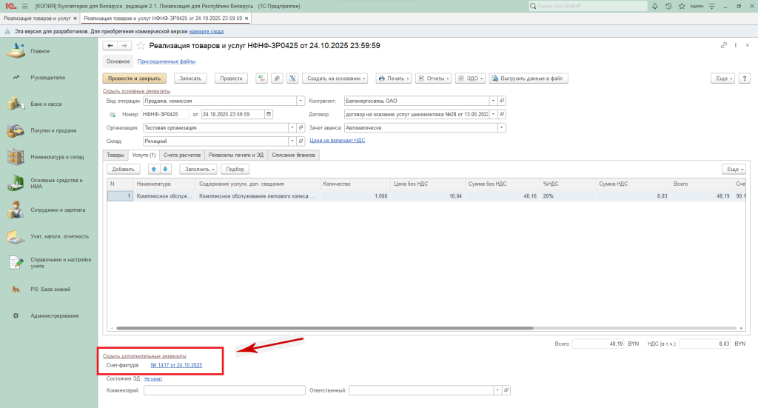
Task: Open the help question mark button
Action: point(742,78)
